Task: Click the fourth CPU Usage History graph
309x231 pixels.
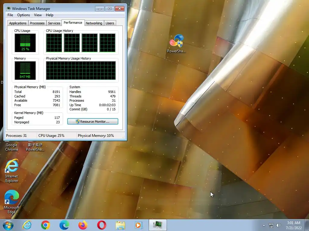Action: [107, 43]
